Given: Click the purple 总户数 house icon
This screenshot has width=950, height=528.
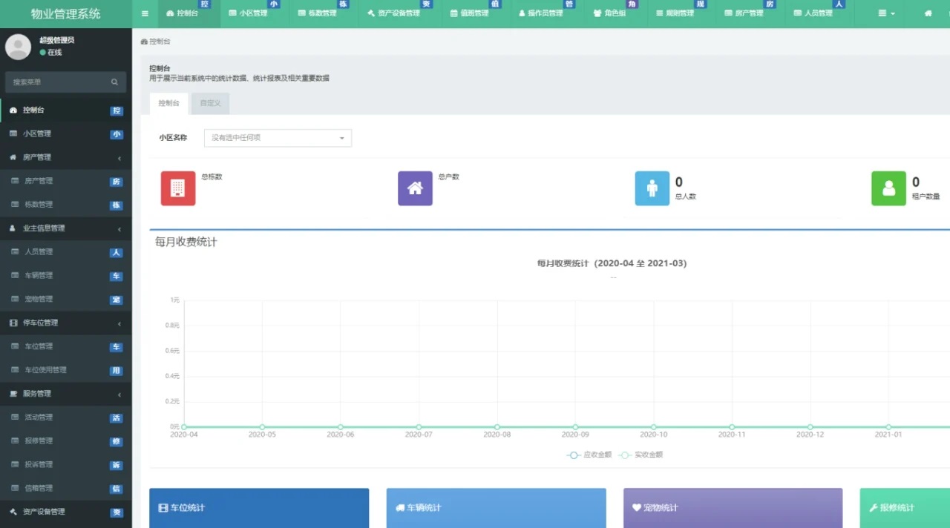Looking at the screenshot, I should click(x=414, y=188).
